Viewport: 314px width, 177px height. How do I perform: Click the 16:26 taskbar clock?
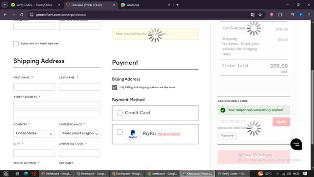(296, 174)
